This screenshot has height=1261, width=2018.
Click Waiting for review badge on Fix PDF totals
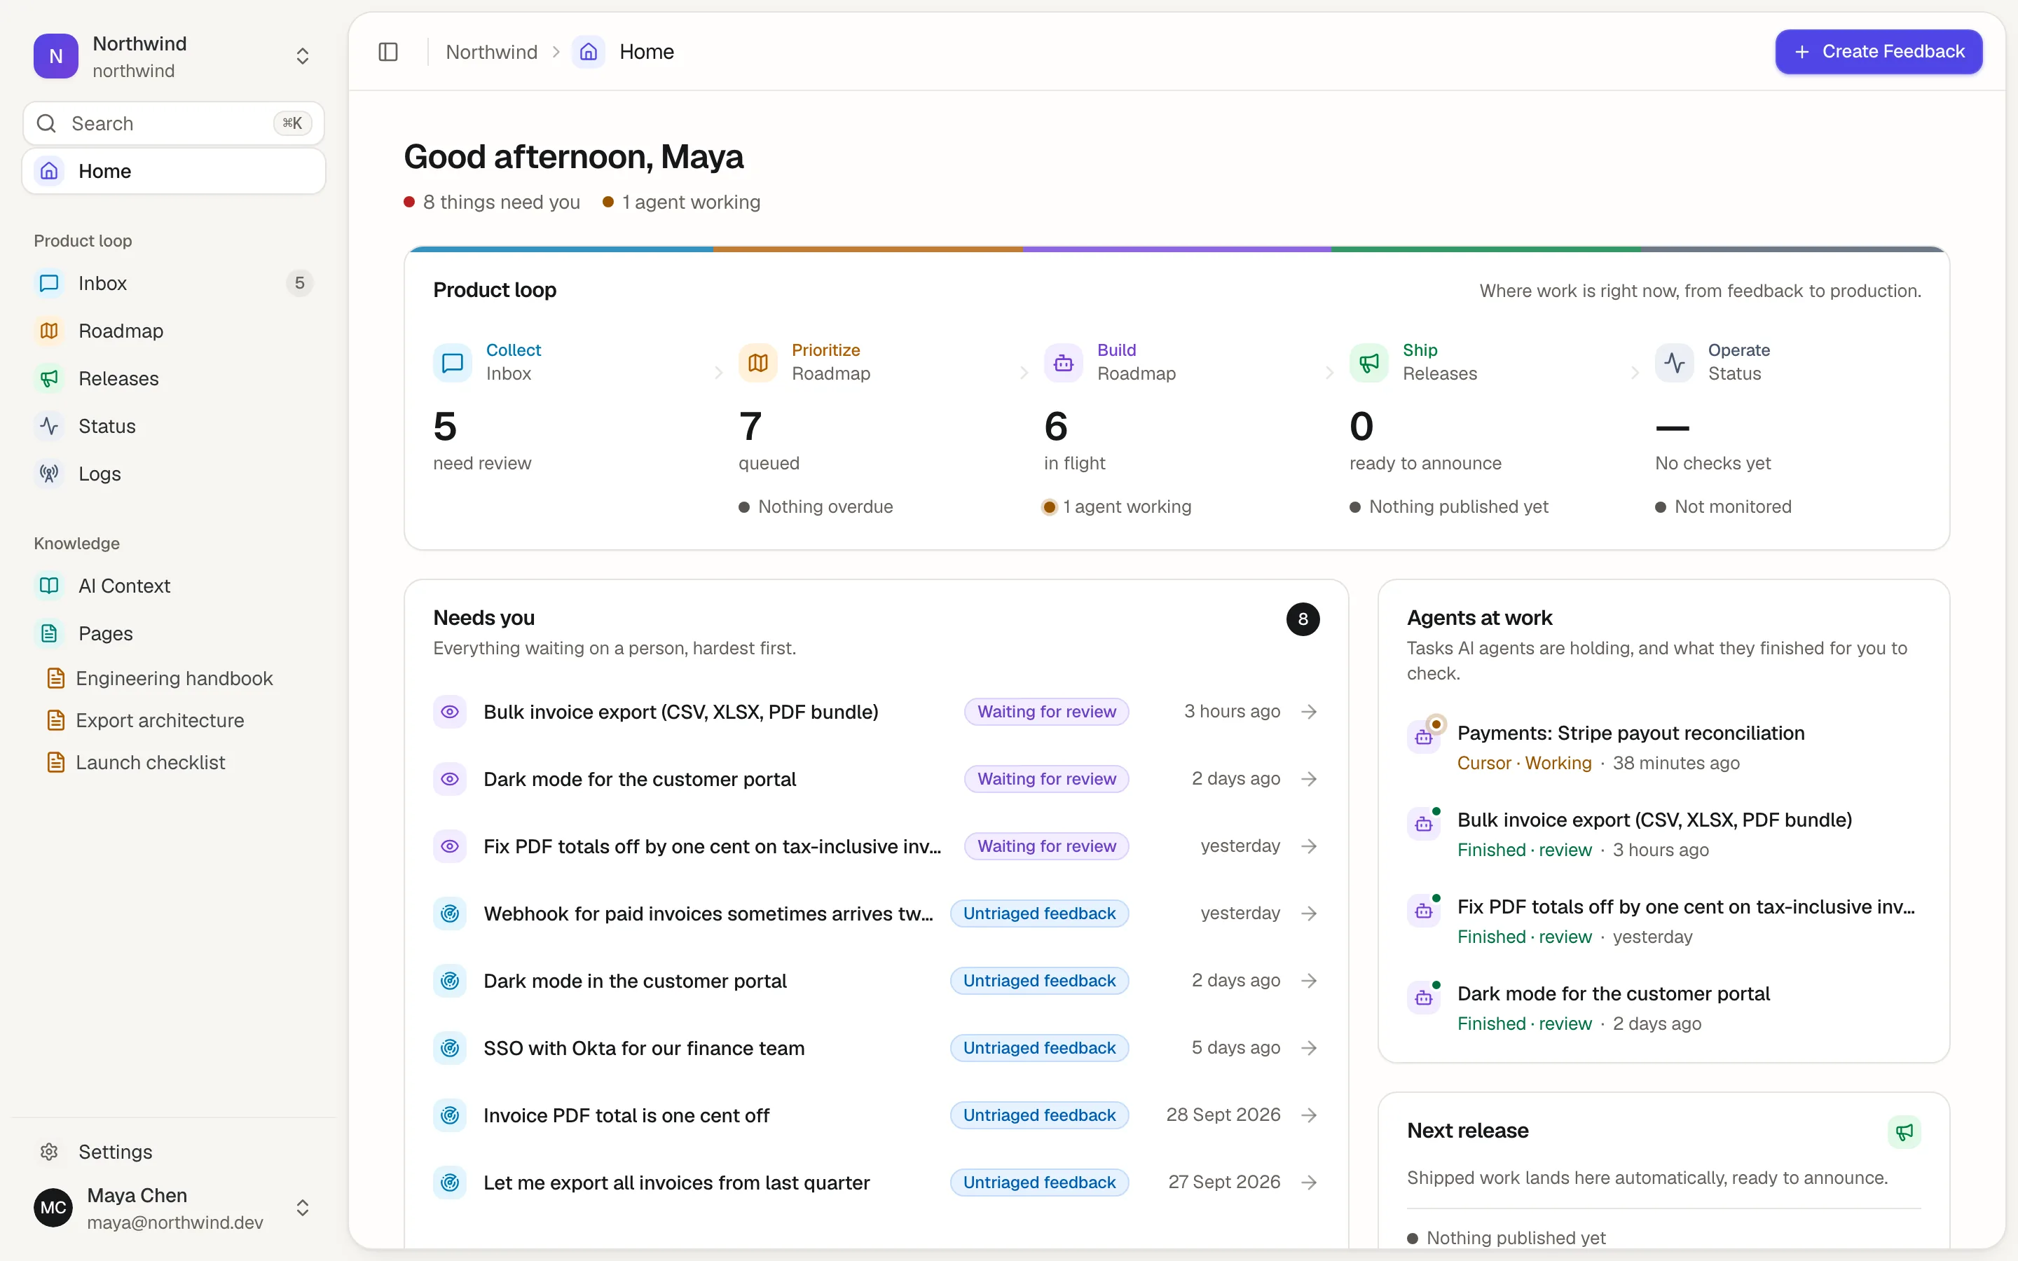pyautogui.click(x=1047, y=846)
